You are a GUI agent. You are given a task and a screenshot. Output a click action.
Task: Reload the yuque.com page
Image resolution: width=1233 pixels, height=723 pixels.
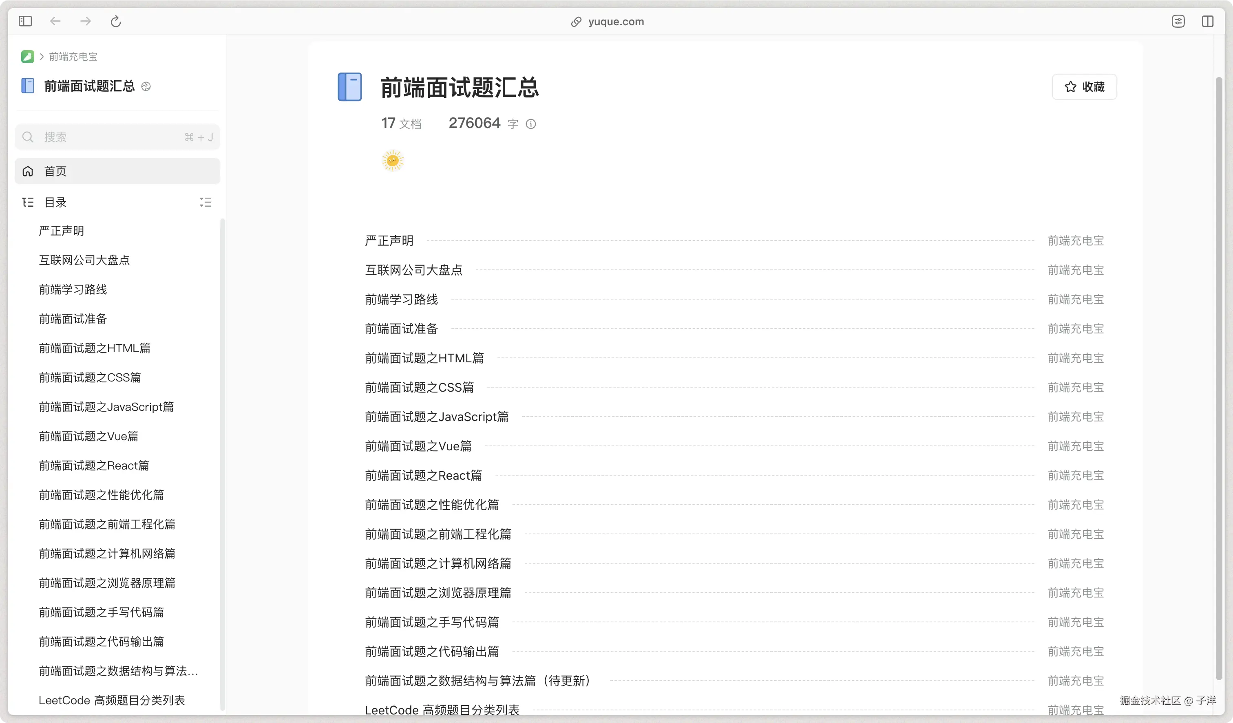click(x=115, y=21)
